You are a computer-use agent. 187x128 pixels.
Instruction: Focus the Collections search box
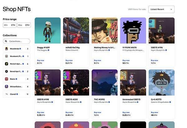(17, 41)
